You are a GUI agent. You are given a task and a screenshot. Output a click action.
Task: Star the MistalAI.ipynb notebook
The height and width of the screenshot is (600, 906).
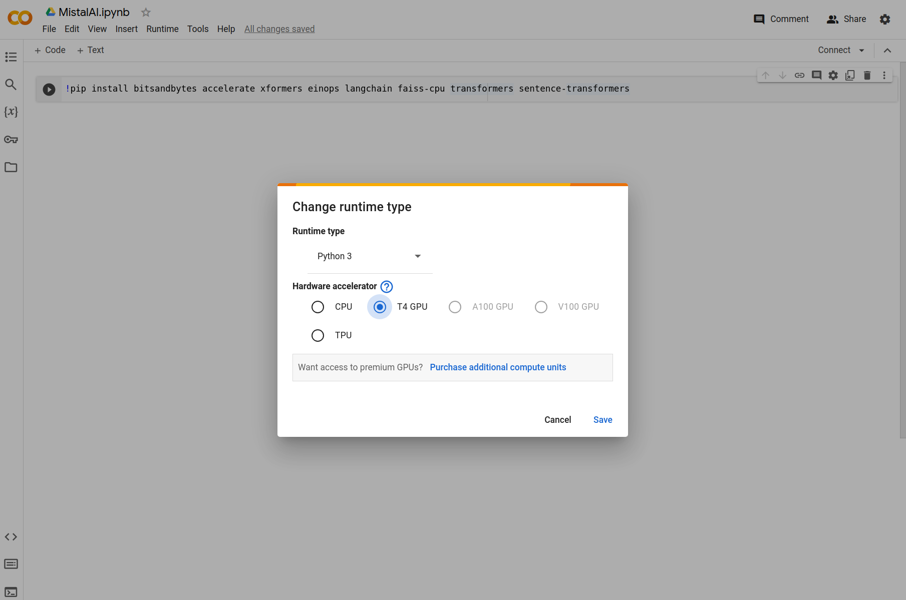click(x=146, y=13)
